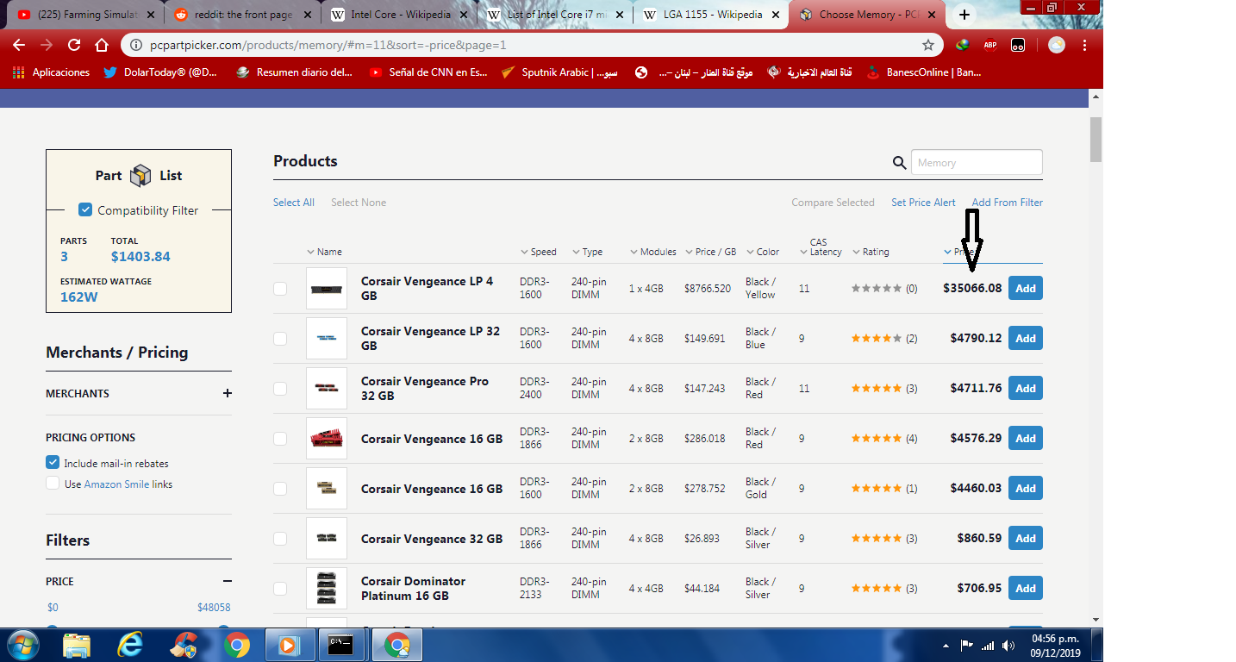Switch to the Farming Simulator YouTube tab
Screen dimensions: 1236x662
[86, 15]
